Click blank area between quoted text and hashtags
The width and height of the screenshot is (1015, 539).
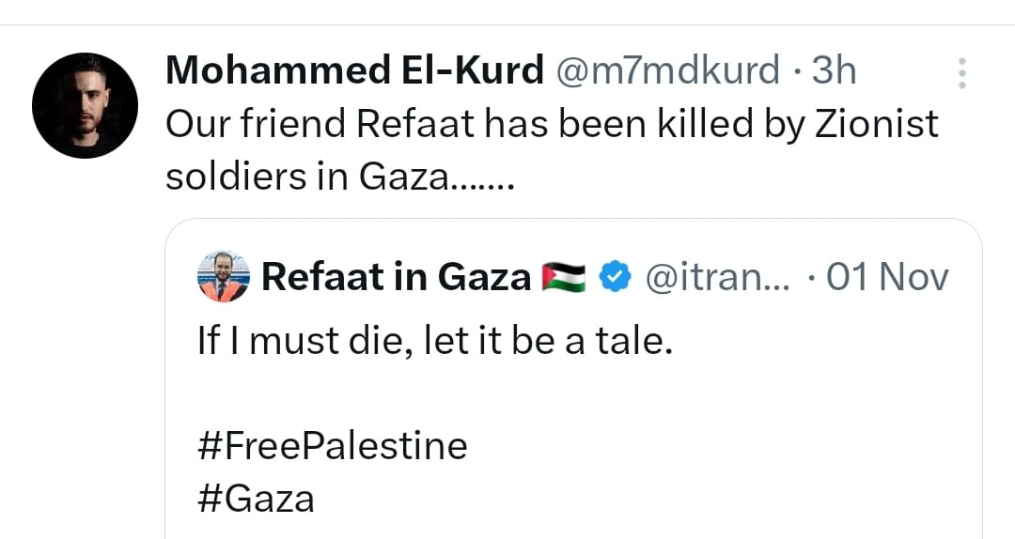pyautogui.click(x=564, y=394)
